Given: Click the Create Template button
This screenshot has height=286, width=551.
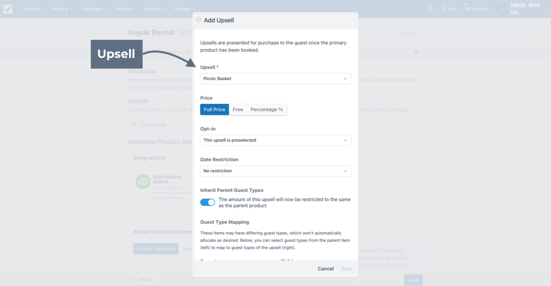Looking at the screenshot, I should coord(156,249).
